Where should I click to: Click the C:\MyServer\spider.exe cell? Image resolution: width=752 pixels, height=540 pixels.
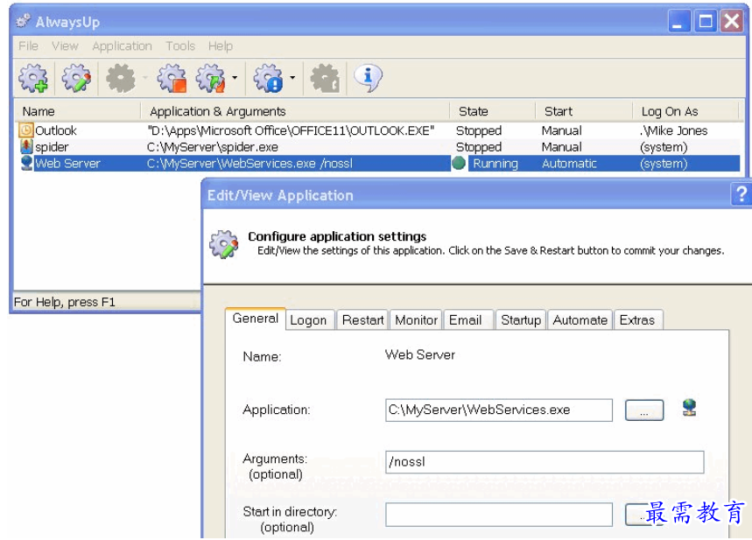click(x=213, y=147)
